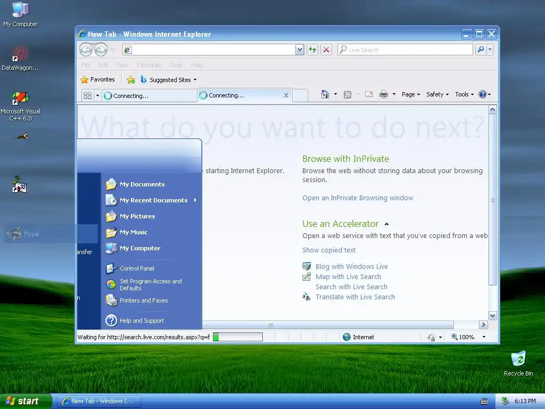This screenshot has height=409, width=545.
Task: Click the Read Mail icon
Action: [369, 94]
